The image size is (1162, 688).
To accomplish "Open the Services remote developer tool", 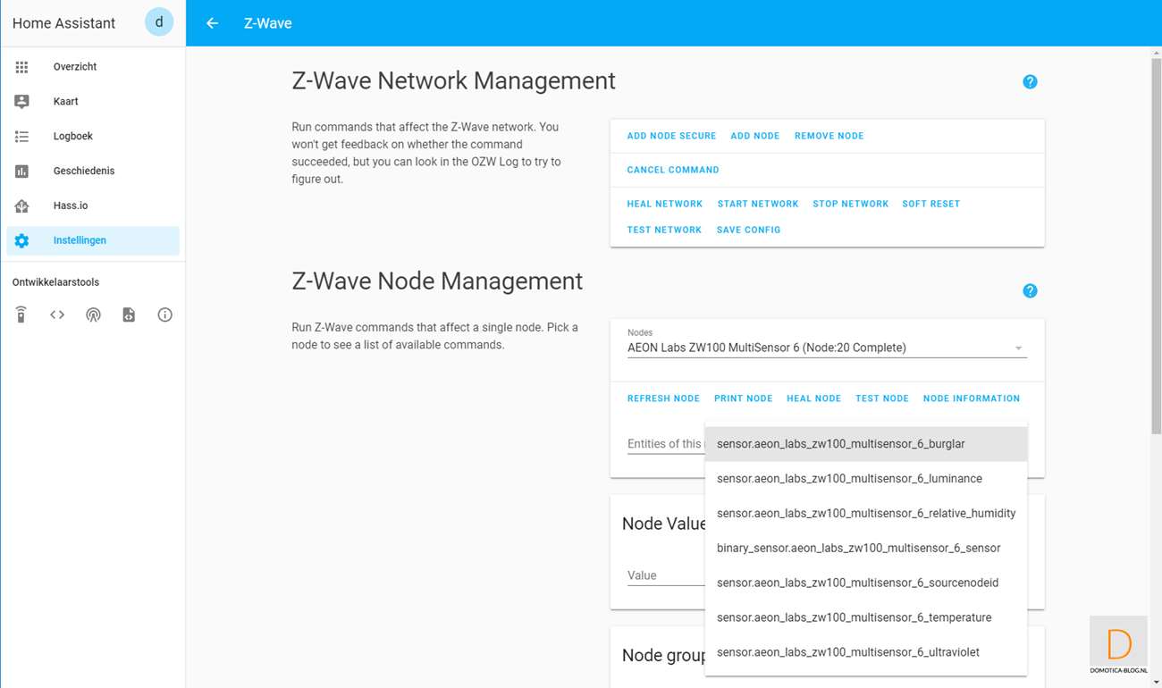I will point(21,315).
